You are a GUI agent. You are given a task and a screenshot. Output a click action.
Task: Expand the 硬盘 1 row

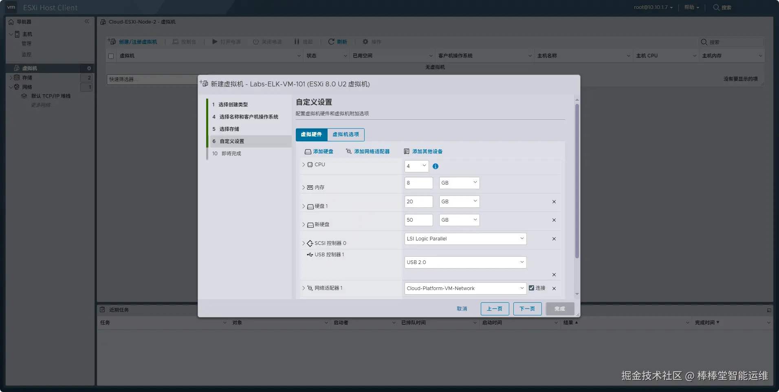coord(304,206)
